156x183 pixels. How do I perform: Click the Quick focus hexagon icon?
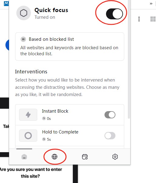coord(24,13)
